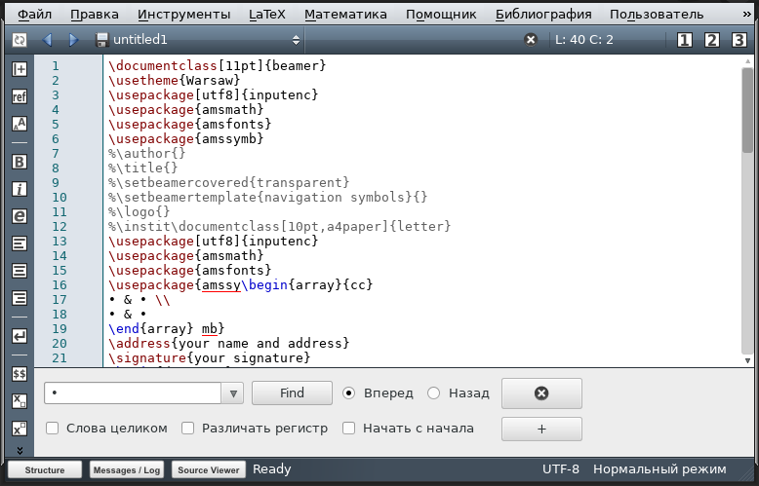
Task: Expand hidden menus with » chevron
Action: click(747, 15)
